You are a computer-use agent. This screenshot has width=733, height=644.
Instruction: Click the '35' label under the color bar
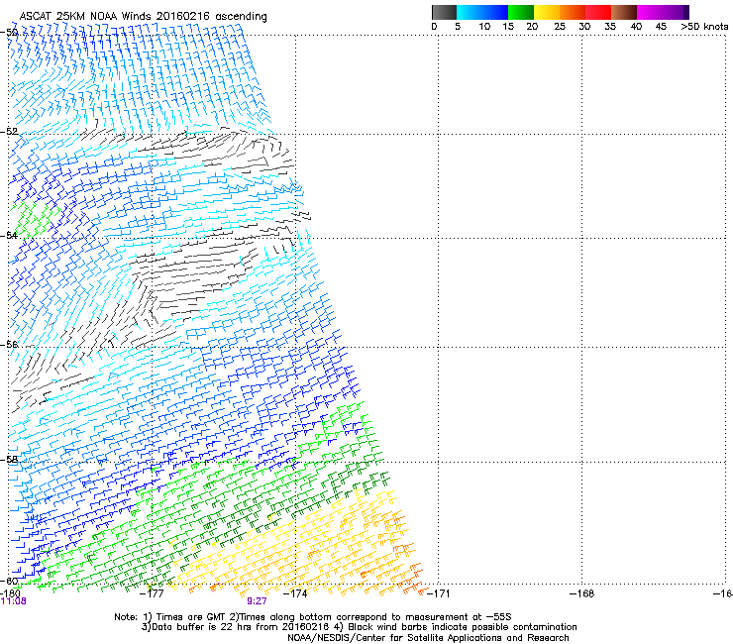tap(610, 27)
